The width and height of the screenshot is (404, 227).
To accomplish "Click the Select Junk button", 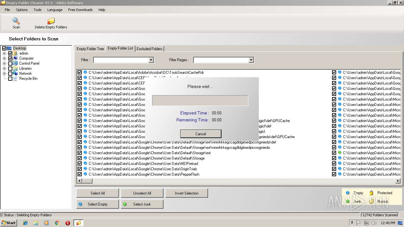I will coord(142,204).
